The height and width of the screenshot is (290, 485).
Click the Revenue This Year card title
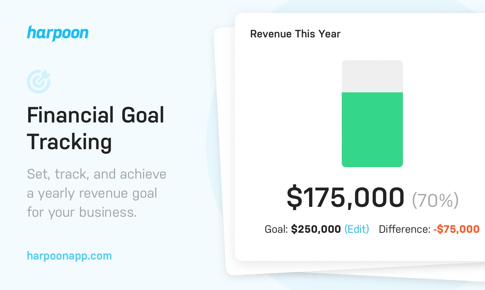click(x=295, y=34)
